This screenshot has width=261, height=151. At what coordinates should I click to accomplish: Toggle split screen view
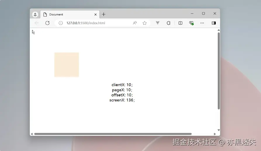click(x=180, y=23)
